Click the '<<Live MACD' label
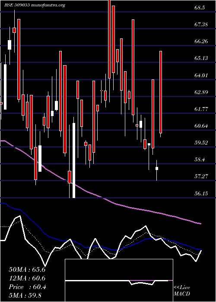This screenshot has width=216, height=302. click(182, 291)
